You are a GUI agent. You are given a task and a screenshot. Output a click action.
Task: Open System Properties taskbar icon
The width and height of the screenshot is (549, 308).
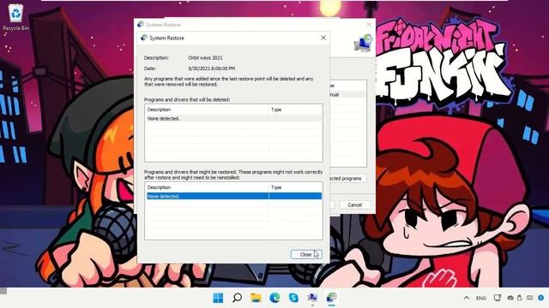(x=312, y=298)
